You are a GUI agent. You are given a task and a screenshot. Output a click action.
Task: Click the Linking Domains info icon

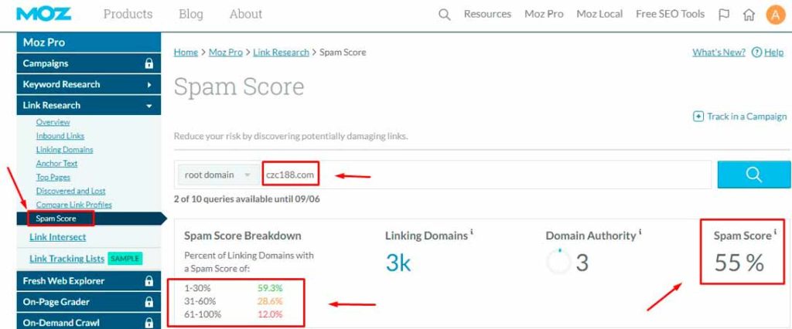point(472,232)
